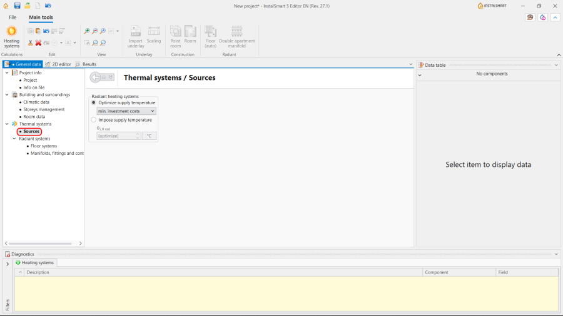
Task: Click the Undo arrow in quick access bar
Action: (48, 6)
